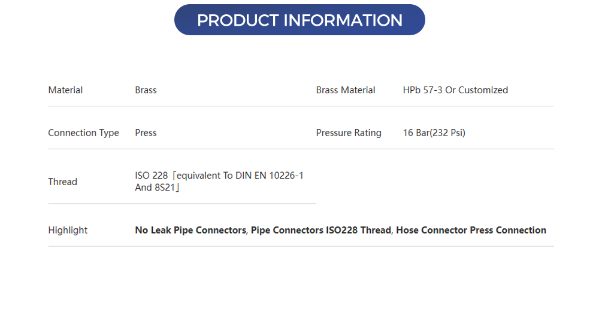Click the No Leak Pipe Connectors highlight

[x=190, y=230]
